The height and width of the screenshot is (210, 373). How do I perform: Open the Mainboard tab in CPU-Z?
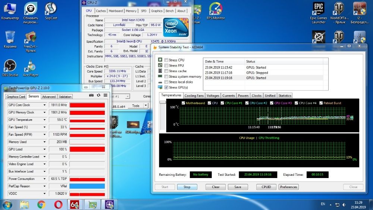[x=116, y=11]
